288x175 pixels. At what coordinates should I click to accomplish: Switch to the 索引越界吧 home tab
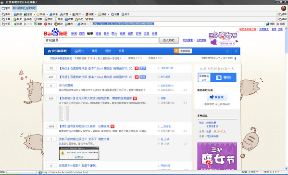click(57, 51)
